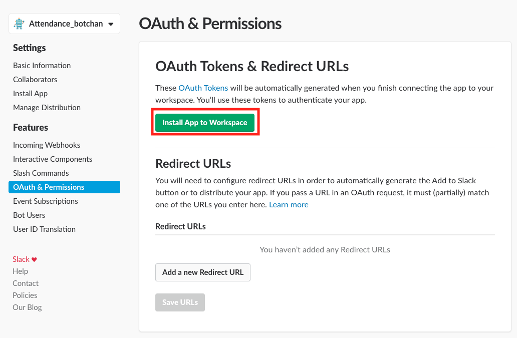The image size is (517, 338).
Task: Go to the Collaborators page
Action: tap(35, 80)
